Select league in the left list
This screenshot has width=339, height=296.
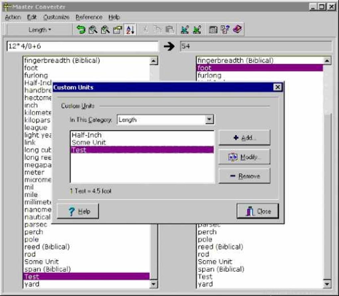[38, 128]
